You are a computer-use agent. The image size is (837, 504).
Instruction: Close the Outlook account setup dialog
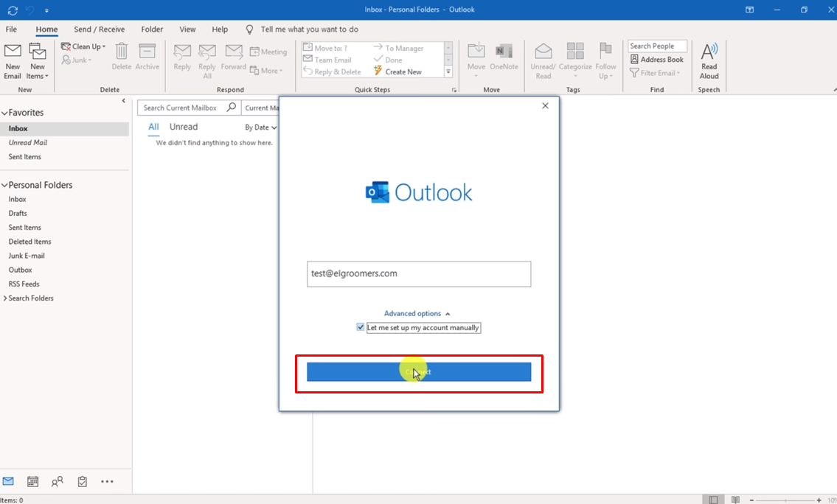[545, 105]
